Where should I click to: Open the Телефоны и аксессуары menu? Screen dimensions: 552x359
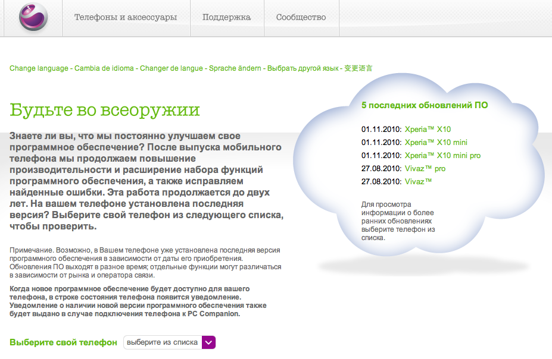point(126,17)
